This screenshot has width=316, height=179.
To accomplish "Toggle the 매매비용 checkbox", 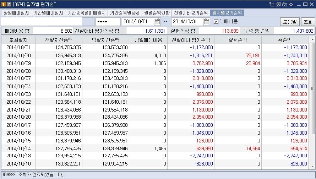I will [216, 22].
